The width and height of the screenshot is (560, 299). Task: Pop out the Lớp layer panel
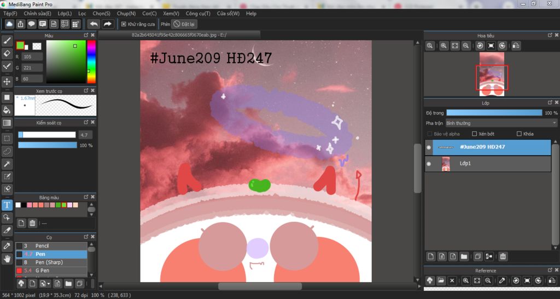pyautogui.click(x=550, y=102)
